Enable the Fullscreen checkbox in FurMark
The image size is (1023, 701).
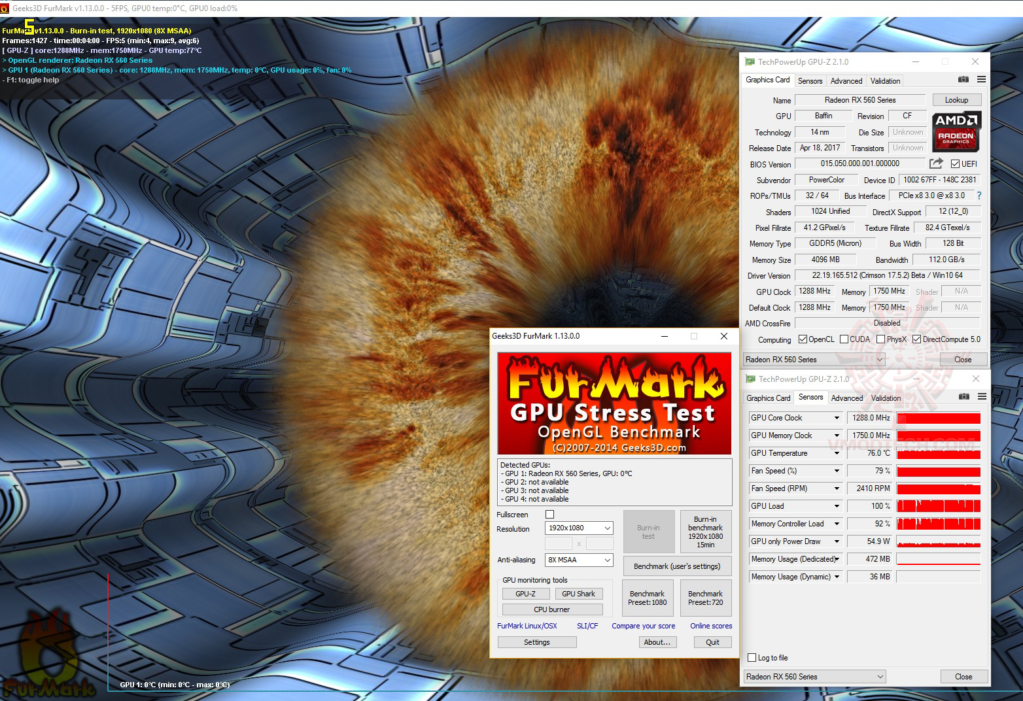(x=549, y=515)
